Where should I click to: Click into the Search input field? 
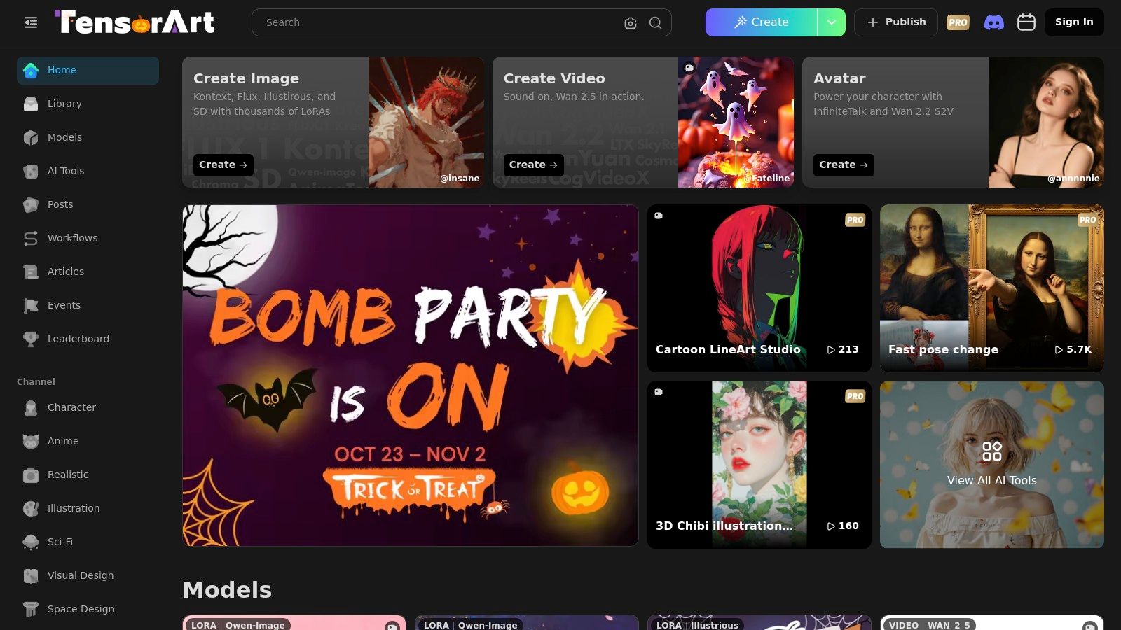click(441, 22)
